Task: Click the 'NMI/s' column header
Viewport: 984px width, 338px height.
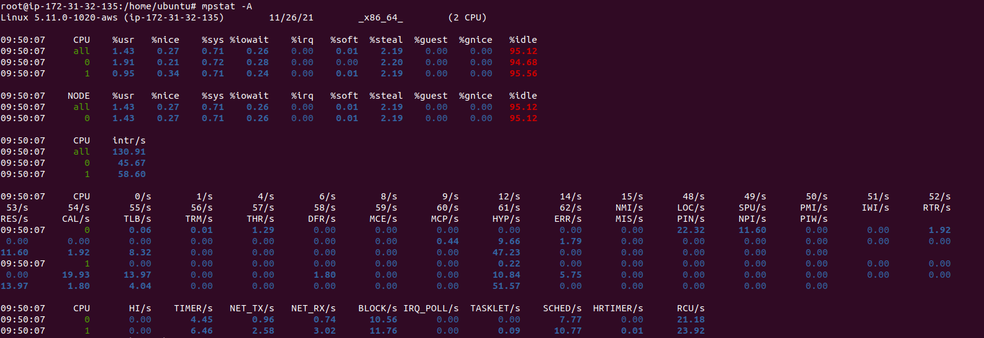Action: point(629,208)
